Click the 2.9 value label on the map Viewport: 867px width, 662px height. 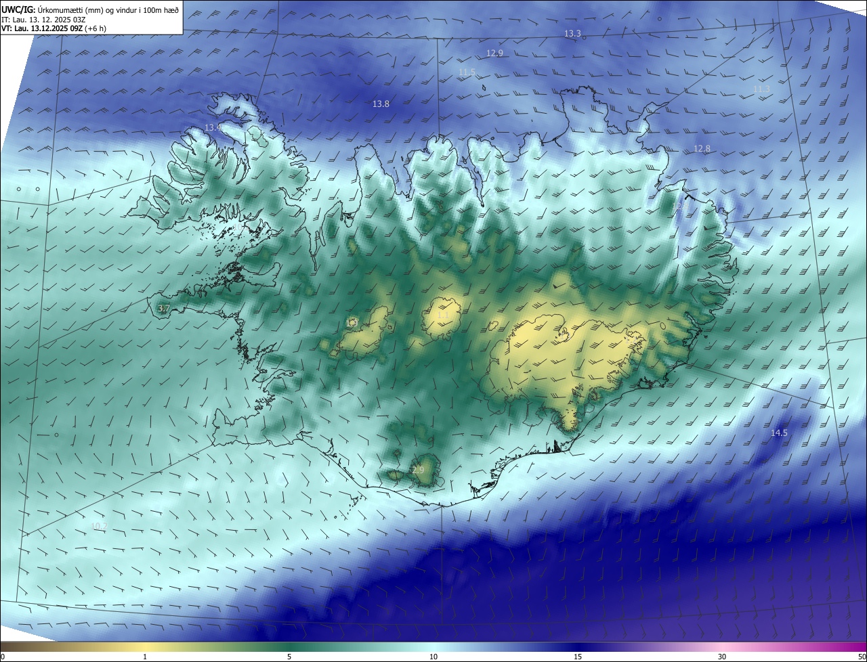418,470
